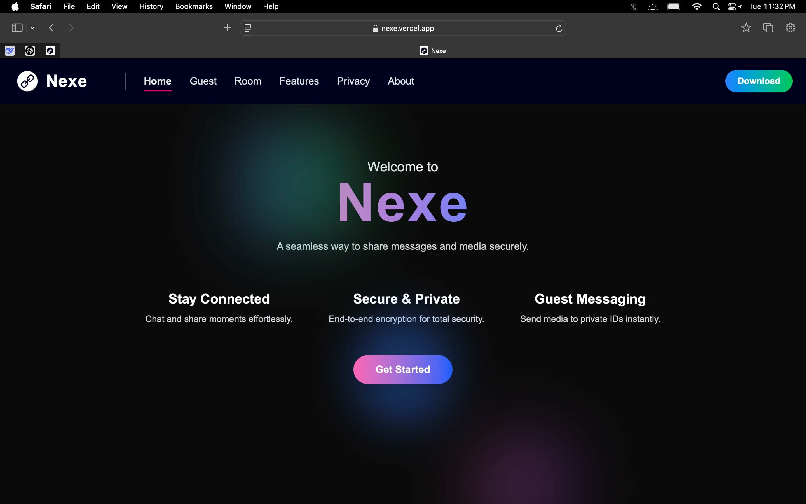Open the View menu
The width and height of the screenshot is (806, 504).
119,6
